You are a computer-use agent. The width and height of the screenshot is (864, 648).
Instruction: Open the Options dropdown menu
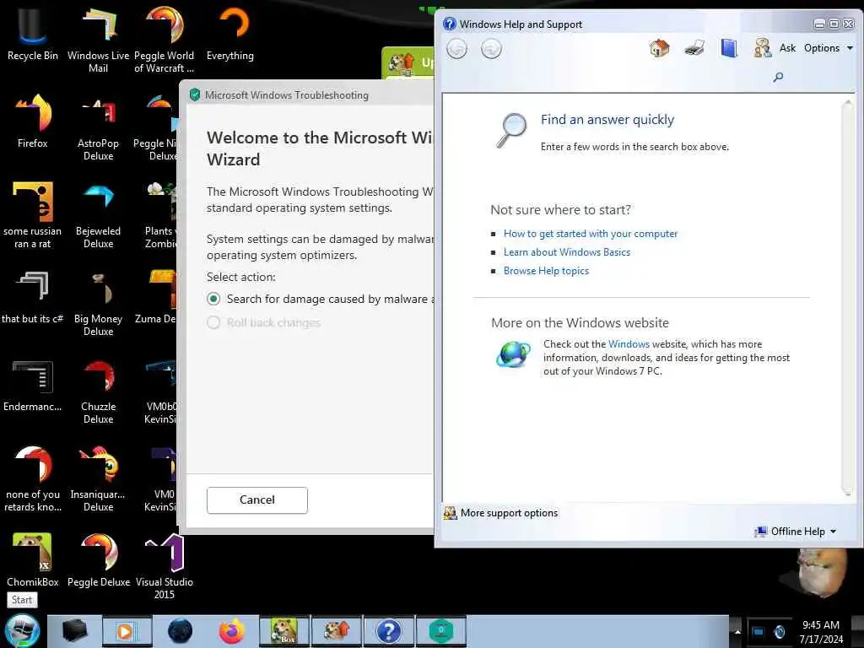(829, 48)
